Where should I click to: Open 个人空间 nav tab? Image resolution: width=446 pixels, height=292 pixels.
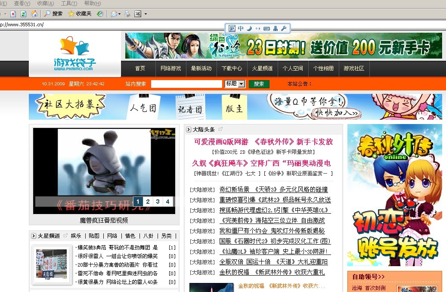(x=293, y=68)
